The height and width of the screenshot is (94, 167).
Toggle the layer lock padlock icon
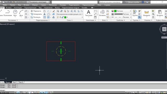pos(63,17)
